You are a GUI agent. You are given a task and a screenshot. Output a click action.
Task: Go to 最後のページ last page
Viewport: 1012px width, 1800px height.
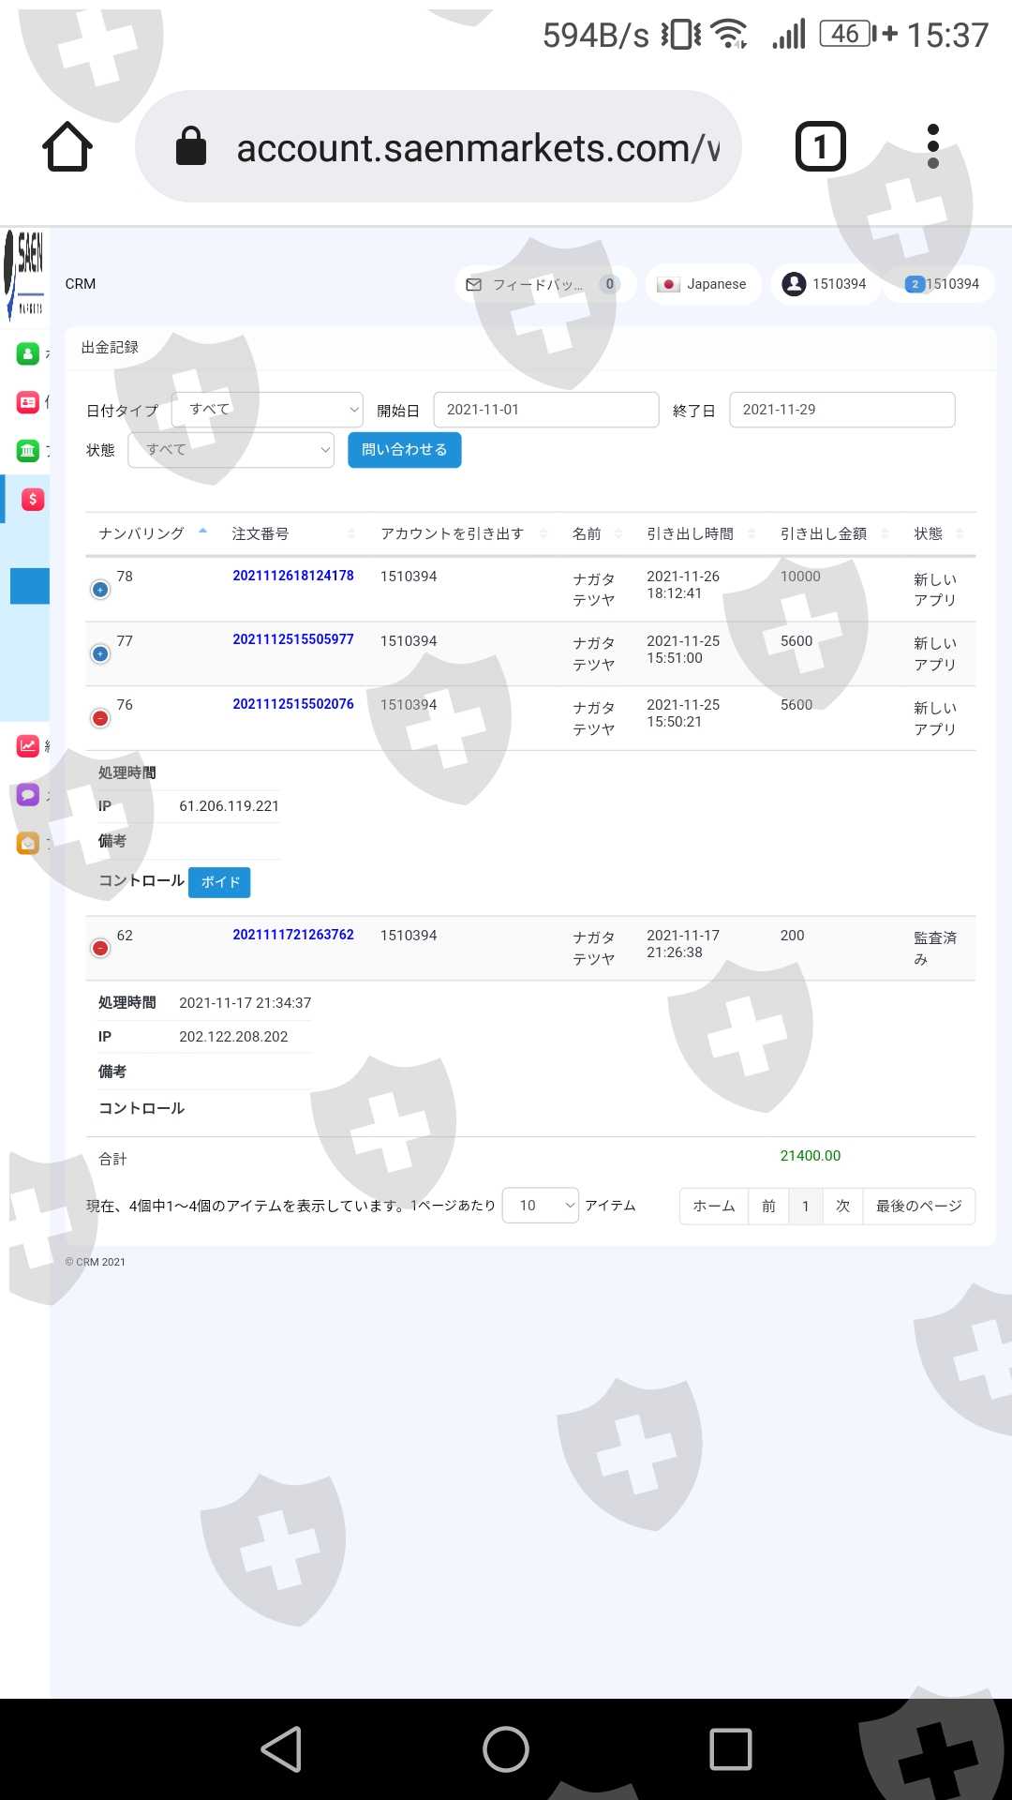point(918,1206)
